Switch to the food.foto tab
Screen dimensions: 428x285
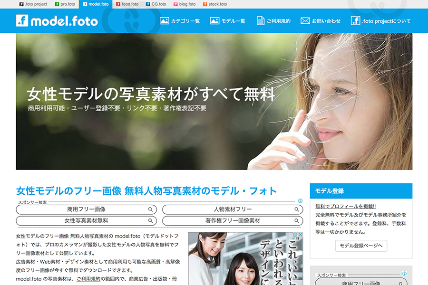pos(127,4)
